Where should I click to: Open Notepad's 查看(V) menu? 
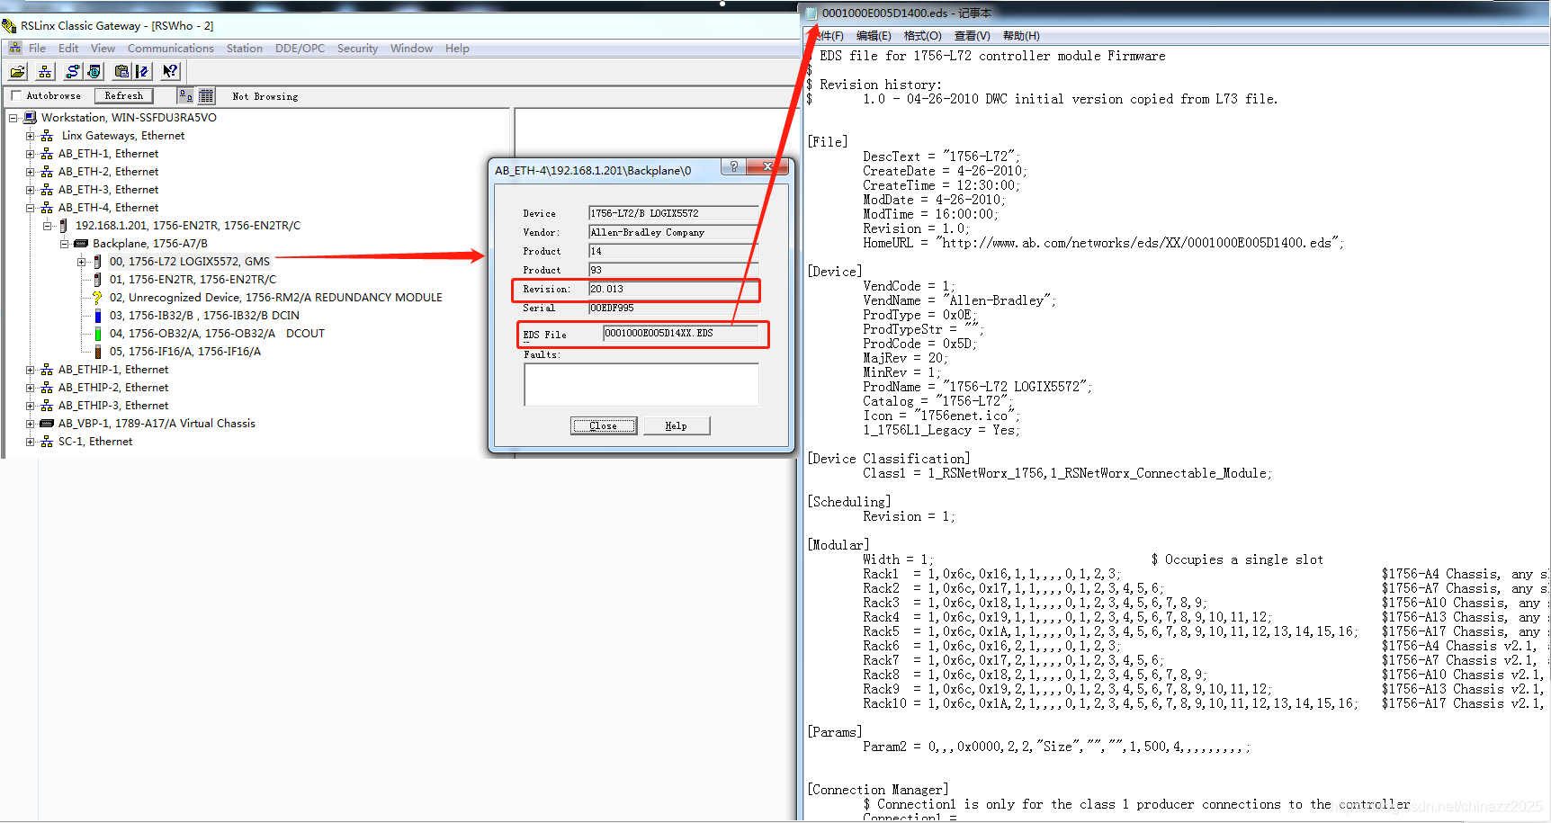click(973, 36)
